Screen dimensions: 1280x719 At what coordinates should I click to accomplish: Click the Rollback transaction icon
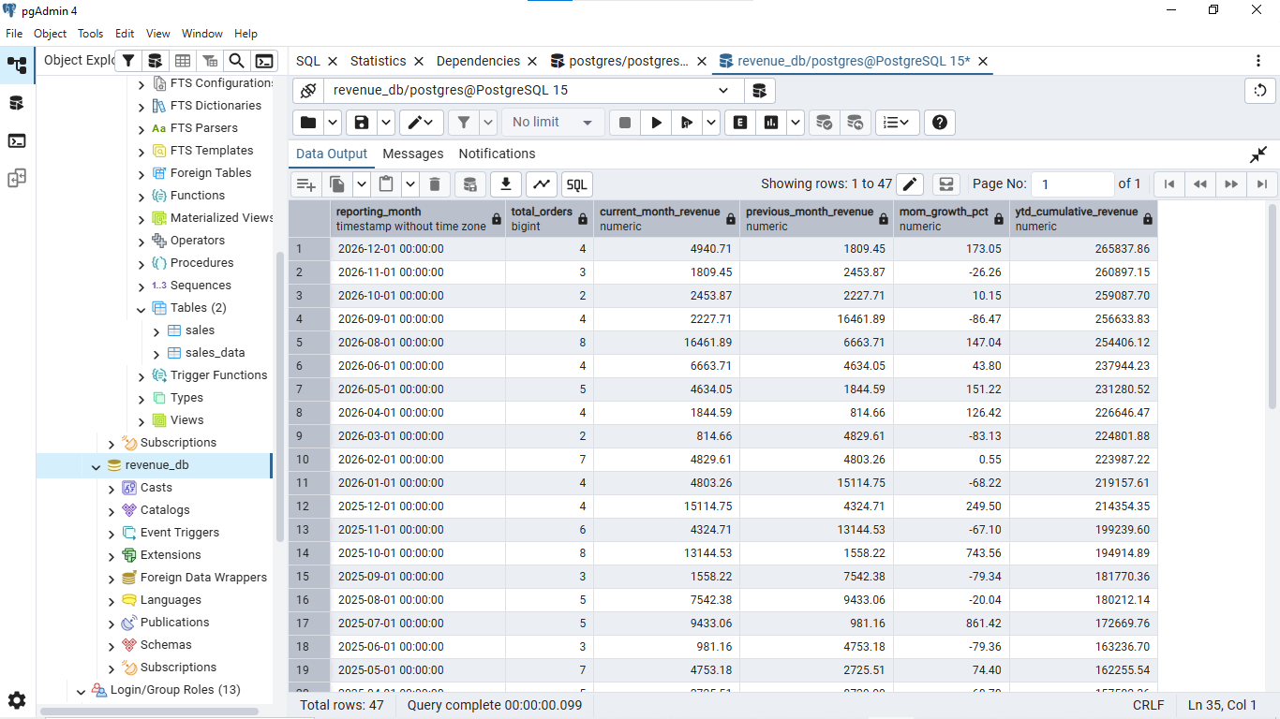pos(855,123)
